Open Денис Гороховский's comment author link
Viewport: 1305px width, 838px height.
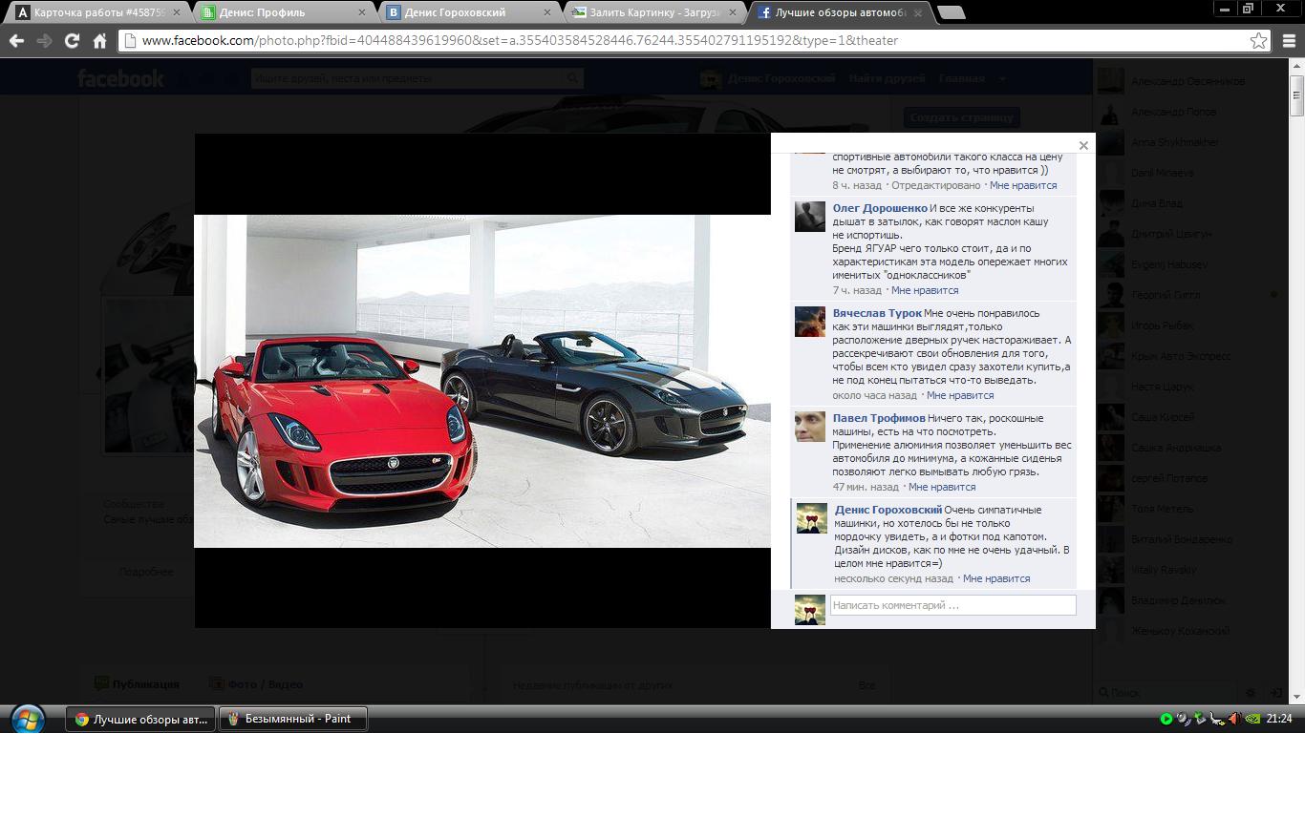888,510
